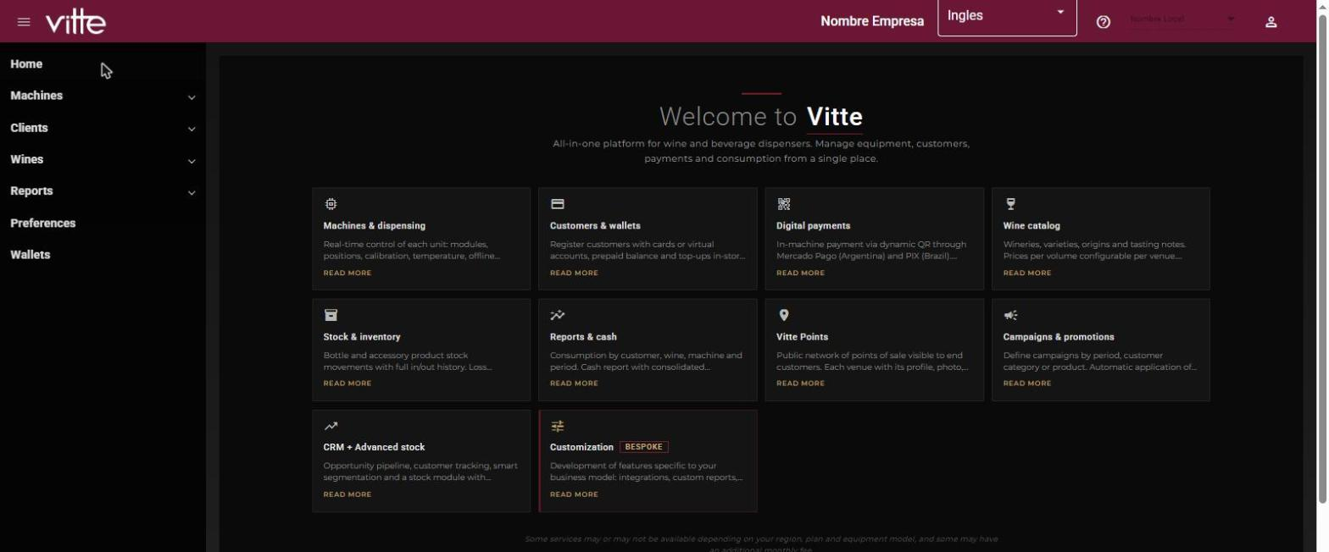This screenshot has width=1329, height=552.
Task: Click Read More under Wine catalog
Action: 1027,273
